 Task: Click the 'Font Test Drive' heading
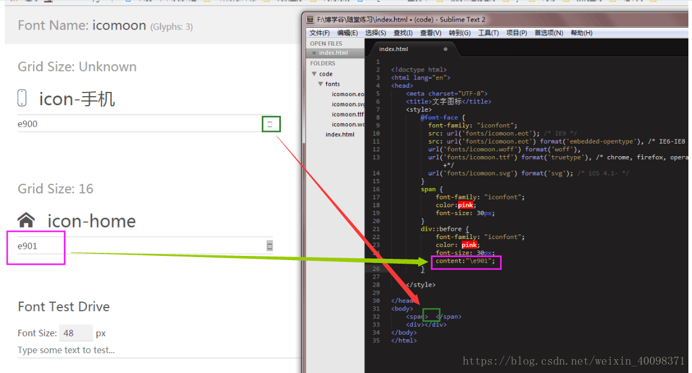(x=64, y=306)
